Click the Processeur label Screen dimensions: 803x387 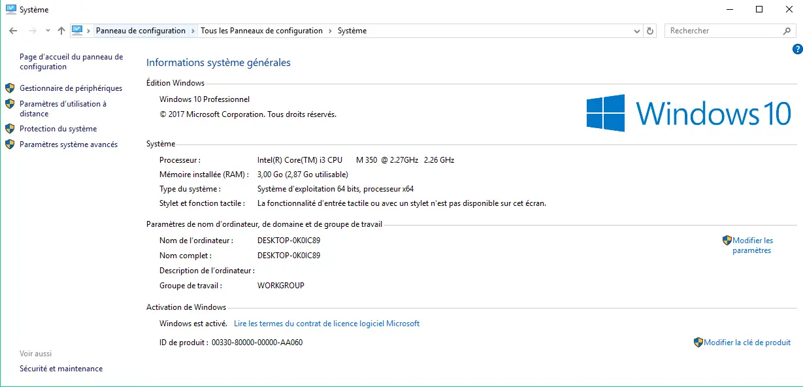pyautogui.click(x=180, y=160)
